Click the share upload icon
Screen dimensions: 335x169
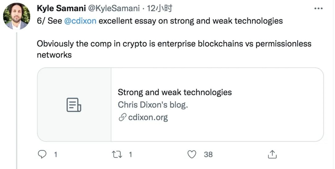point(272,154)
